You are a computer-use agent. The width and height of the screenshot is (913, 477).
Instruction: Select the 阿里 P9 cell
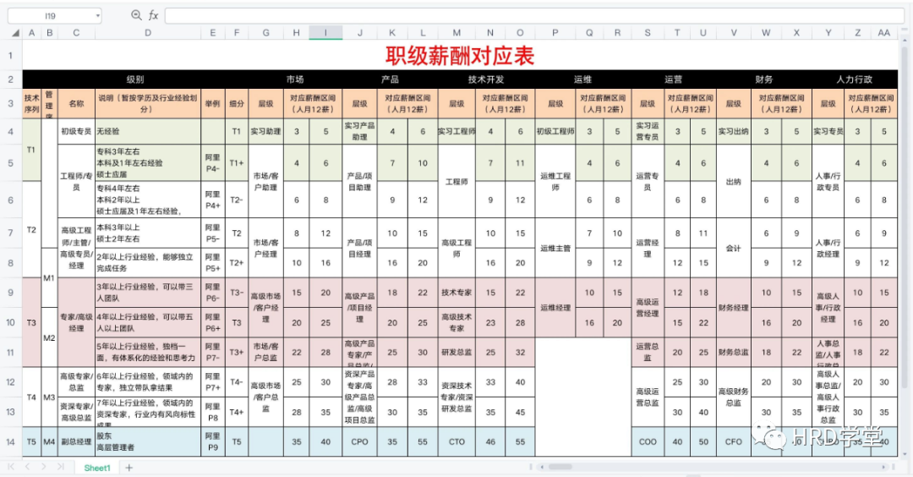coord(212,441)
